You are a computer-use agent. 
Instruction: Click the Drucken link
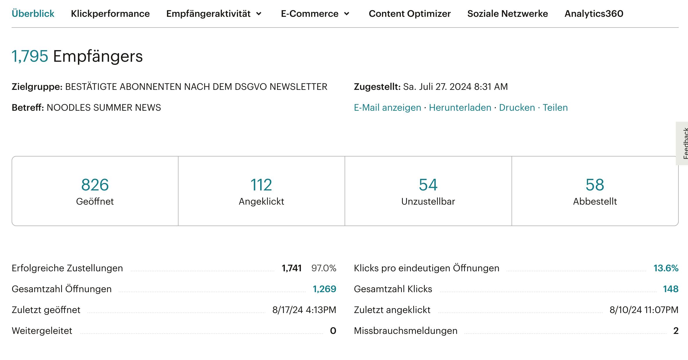tap(517, 108)
